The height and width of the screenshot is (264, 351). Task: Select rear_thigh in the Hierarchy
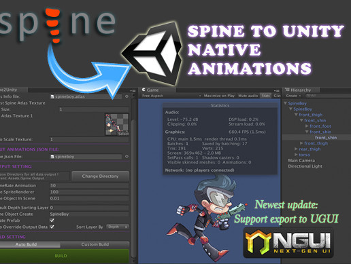pyautogui.click(x=310, y=149)
